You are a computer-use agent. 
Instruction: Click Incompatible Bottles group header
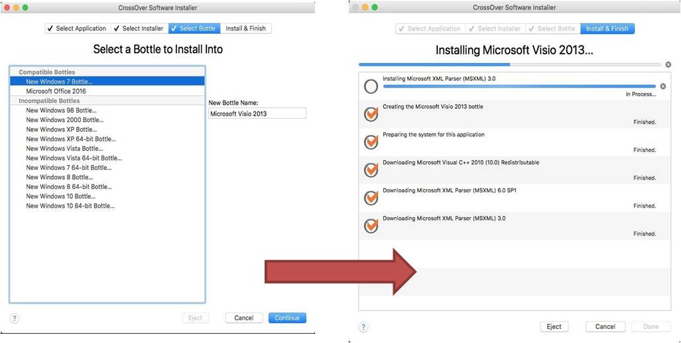tap(107, 100)
